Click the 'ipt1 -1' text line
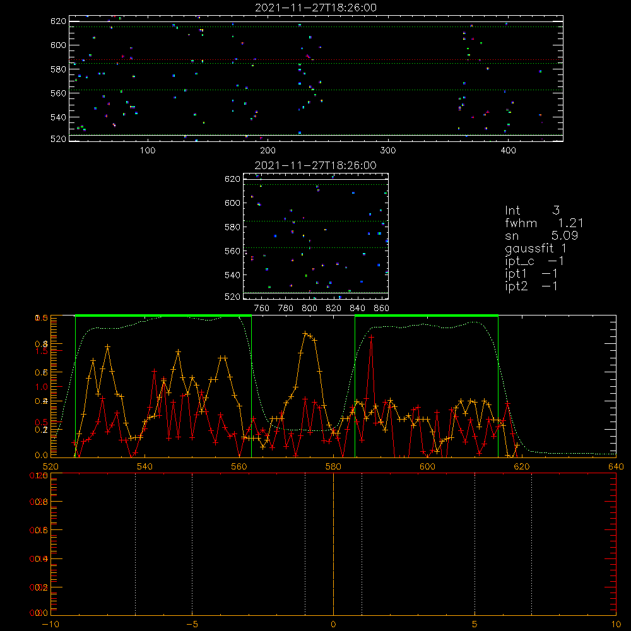 [531, 274]
